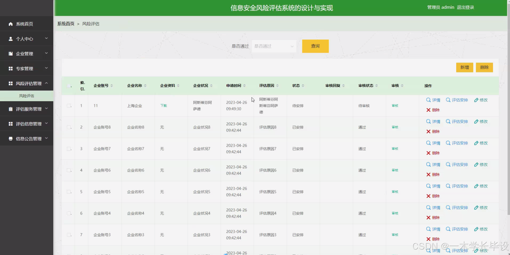Check the checkbox for 上海企业 row

point(68,106)
